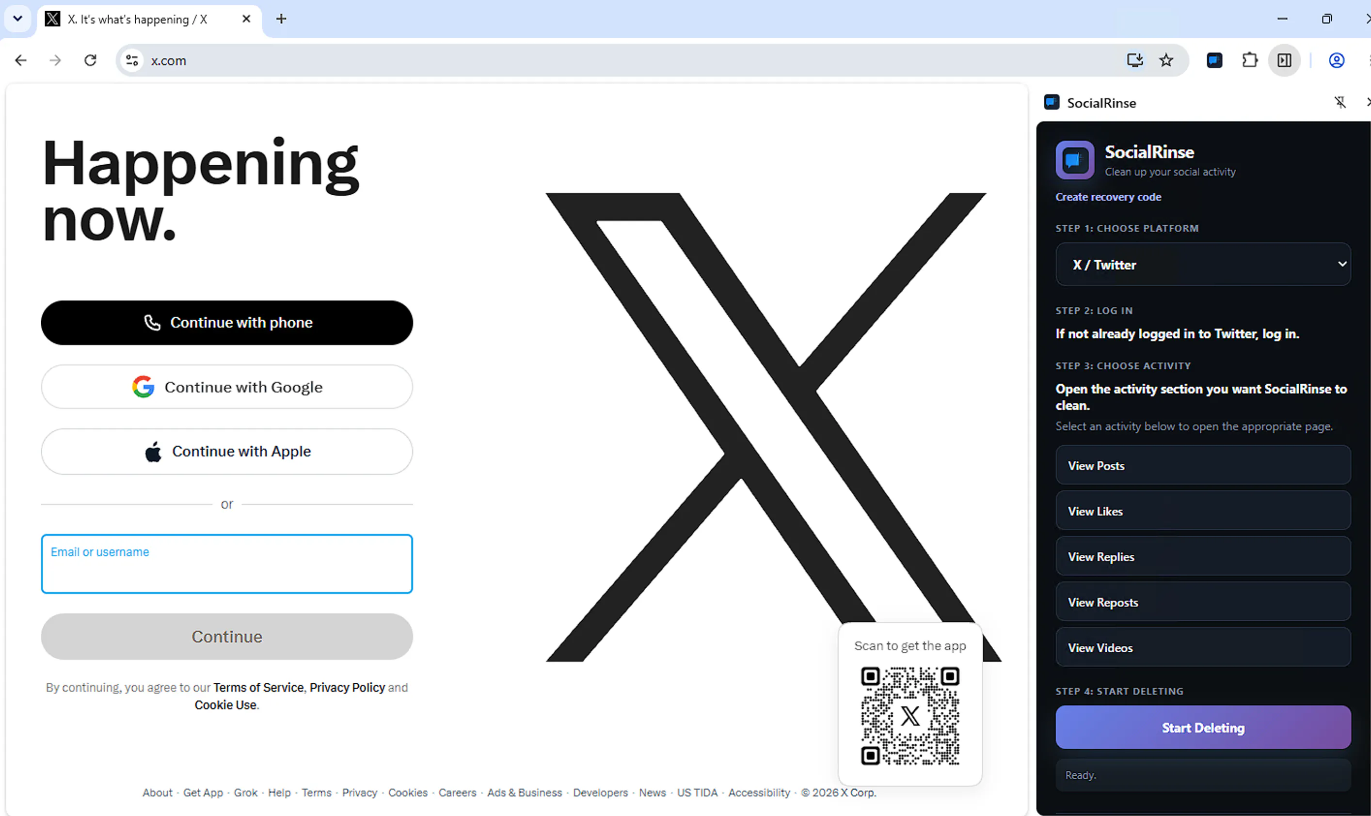Image resolution: width=1371 pixels, height=816 pixels.
Task: Click the SocialRinse logo in panel
Action: click(x=1074, y=160)
